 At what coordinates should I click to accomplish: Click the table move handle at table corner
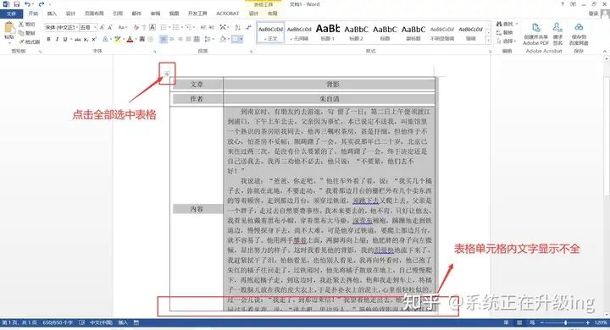coord(167,74)
